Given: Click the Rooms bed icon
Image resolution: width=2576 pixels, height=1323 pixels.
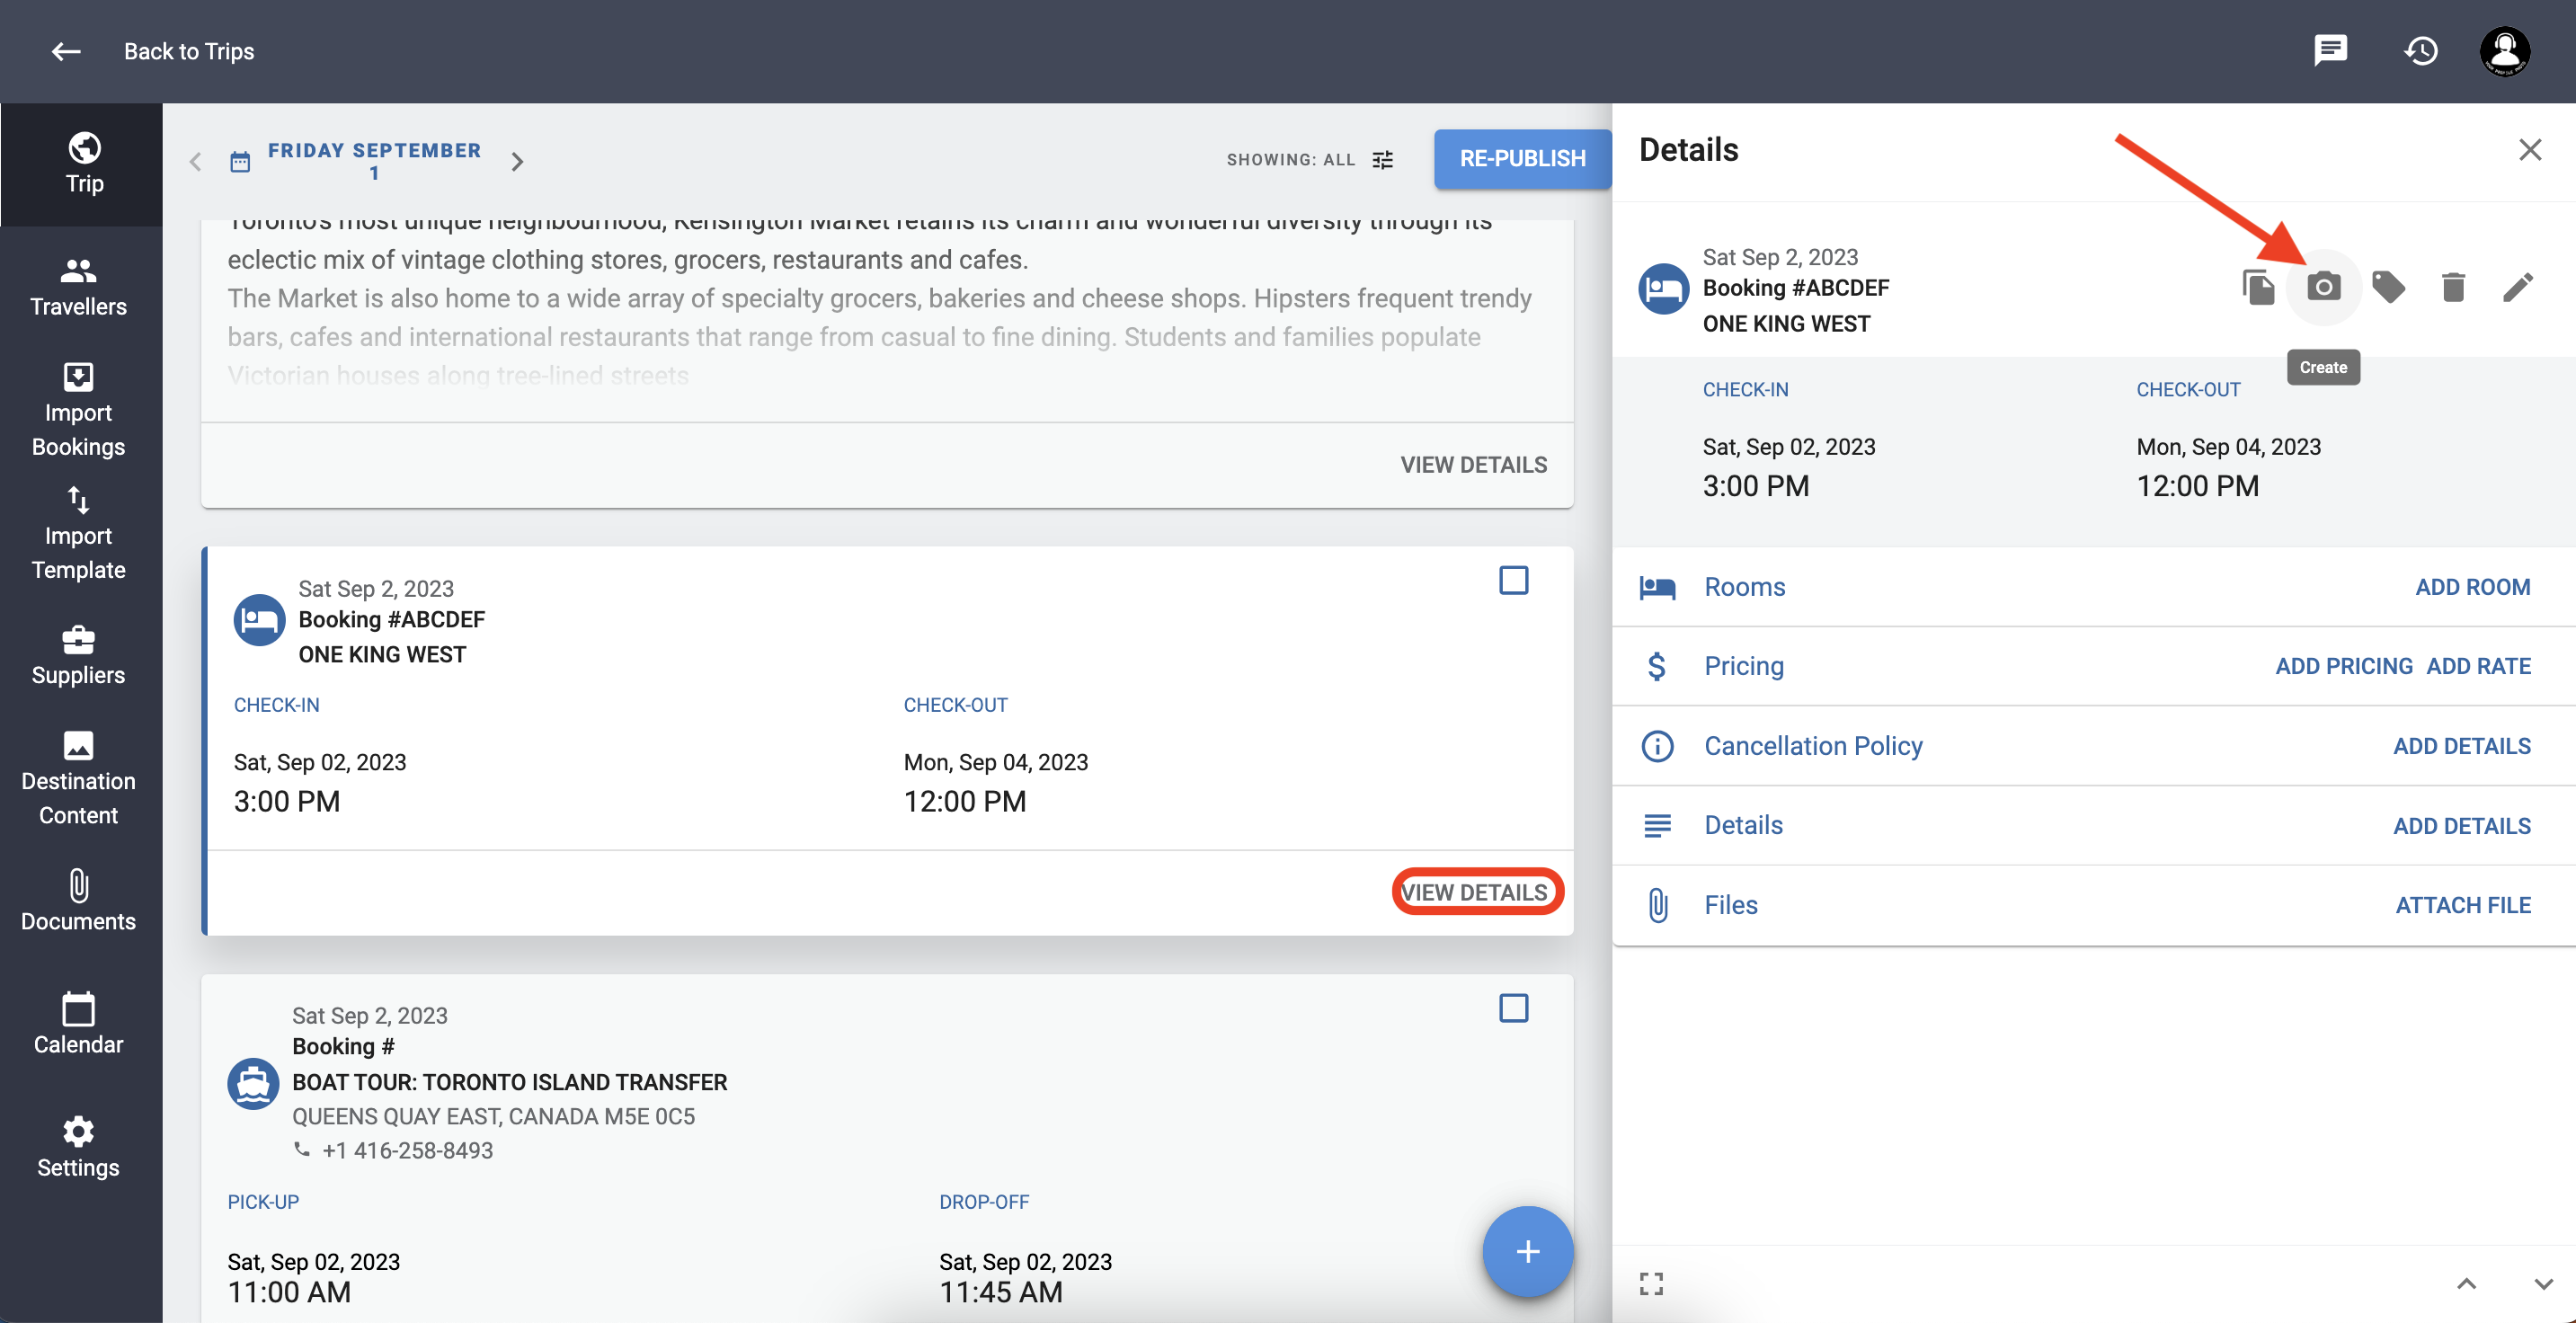Looking at the screenshot, I should (x=1657, y=588).
